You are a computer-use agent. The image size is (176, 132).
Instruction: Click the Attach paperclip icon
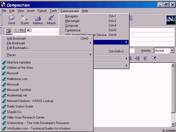(x=51, y=18)
